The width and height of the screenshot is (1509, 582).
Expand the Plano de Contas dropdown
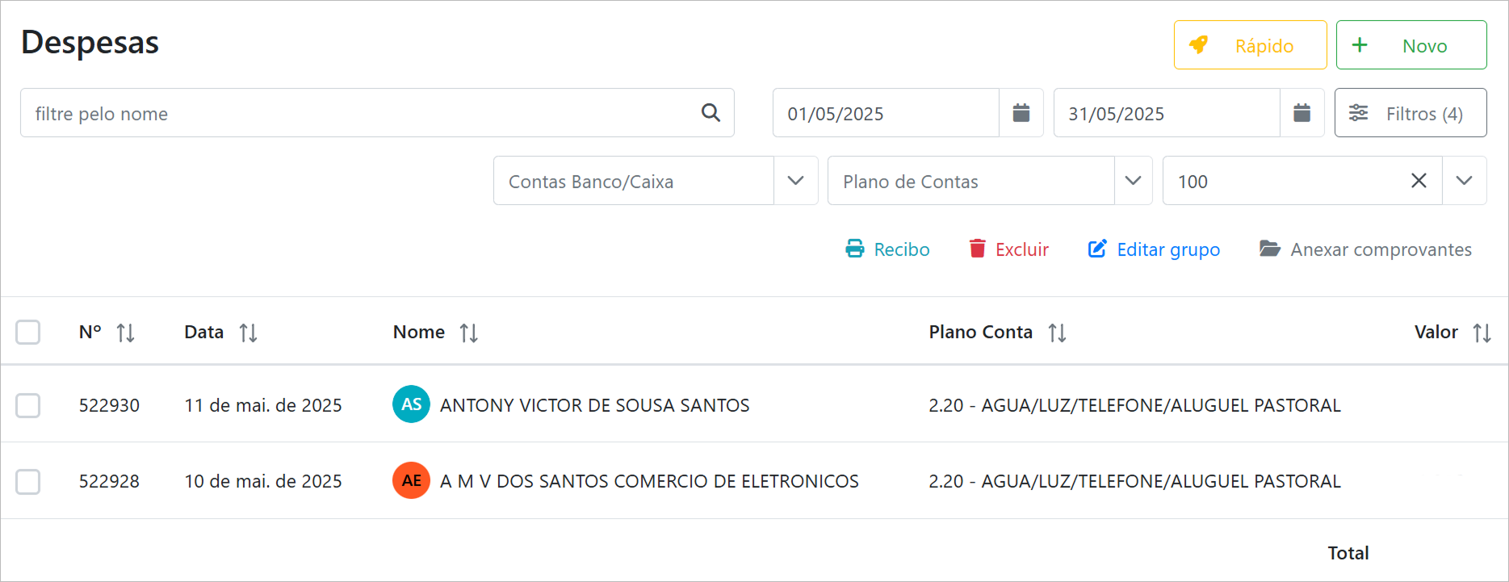(x=1133, y=181)
